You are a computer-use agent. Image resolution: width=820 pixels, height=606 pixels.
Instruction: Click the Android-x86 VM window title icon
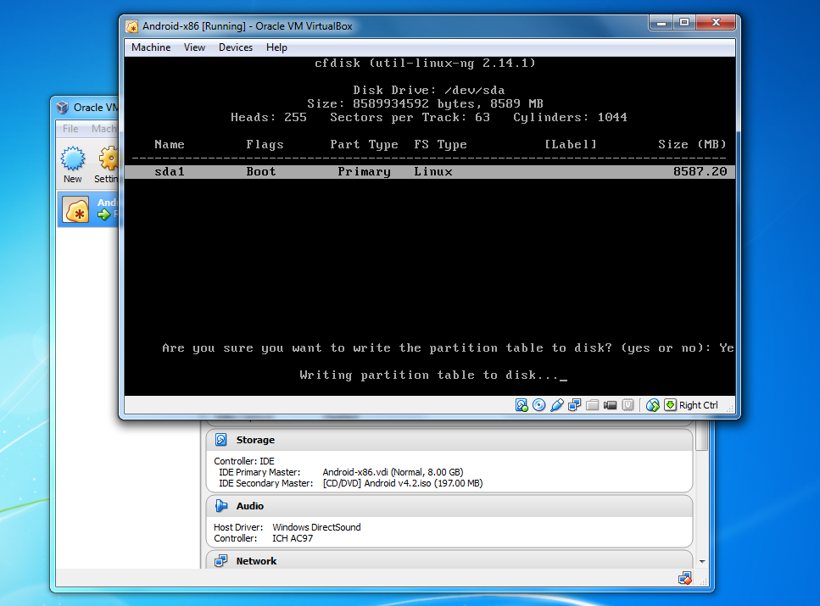132,26
